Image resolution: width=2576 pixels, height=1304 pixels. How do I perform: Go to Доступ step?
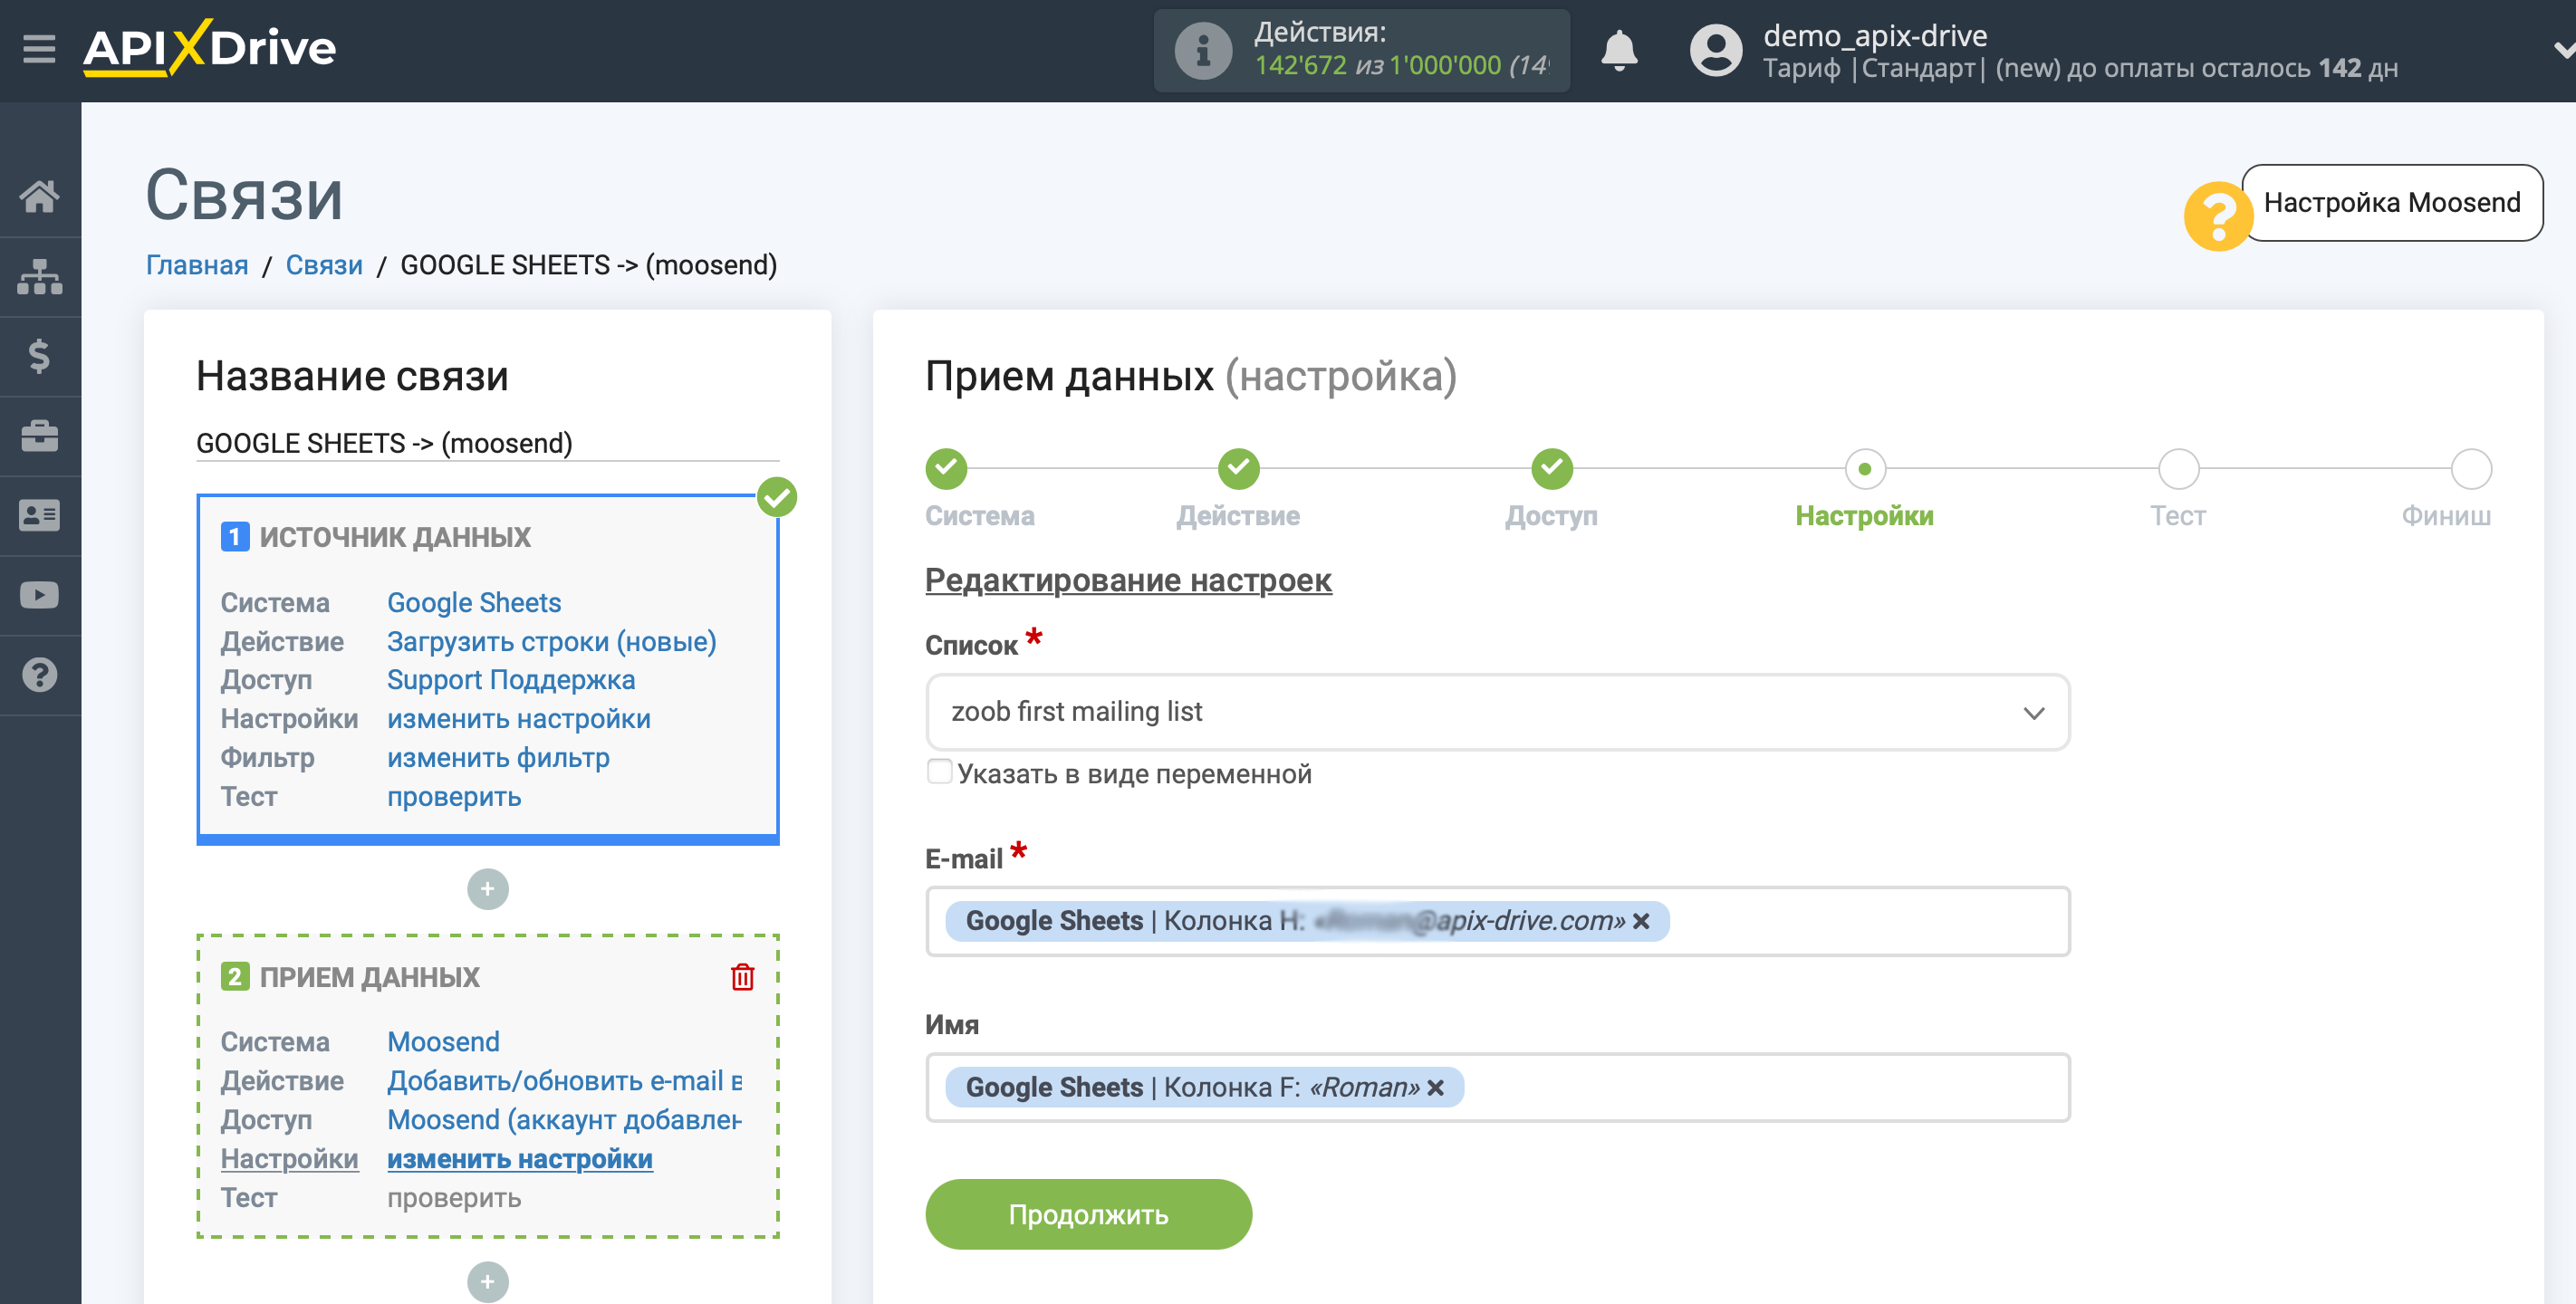pos(1552,469)
